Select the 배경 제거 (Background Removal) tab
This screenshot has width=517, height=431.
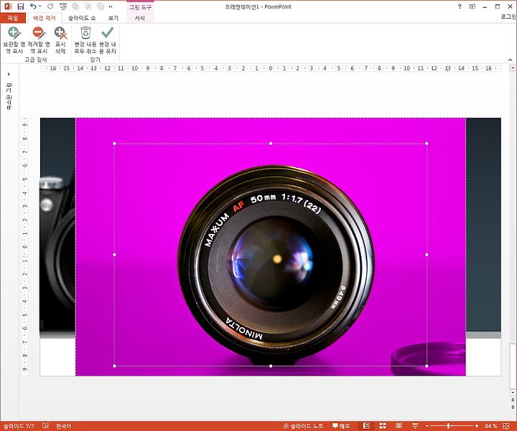click(x=45, y=18)
